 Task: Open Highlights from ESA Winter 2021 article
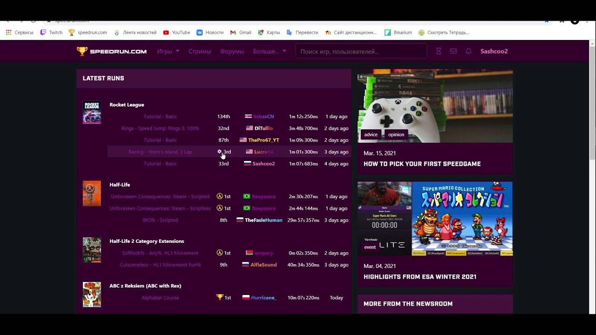420,277
